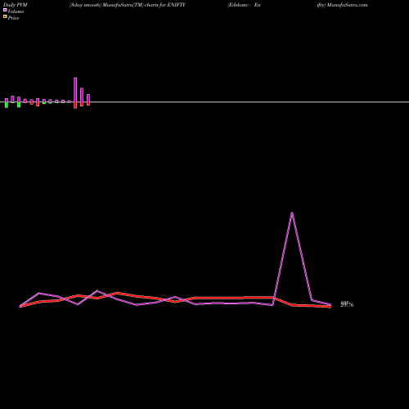Click the peak of the magenta line spike

[292, 213]
